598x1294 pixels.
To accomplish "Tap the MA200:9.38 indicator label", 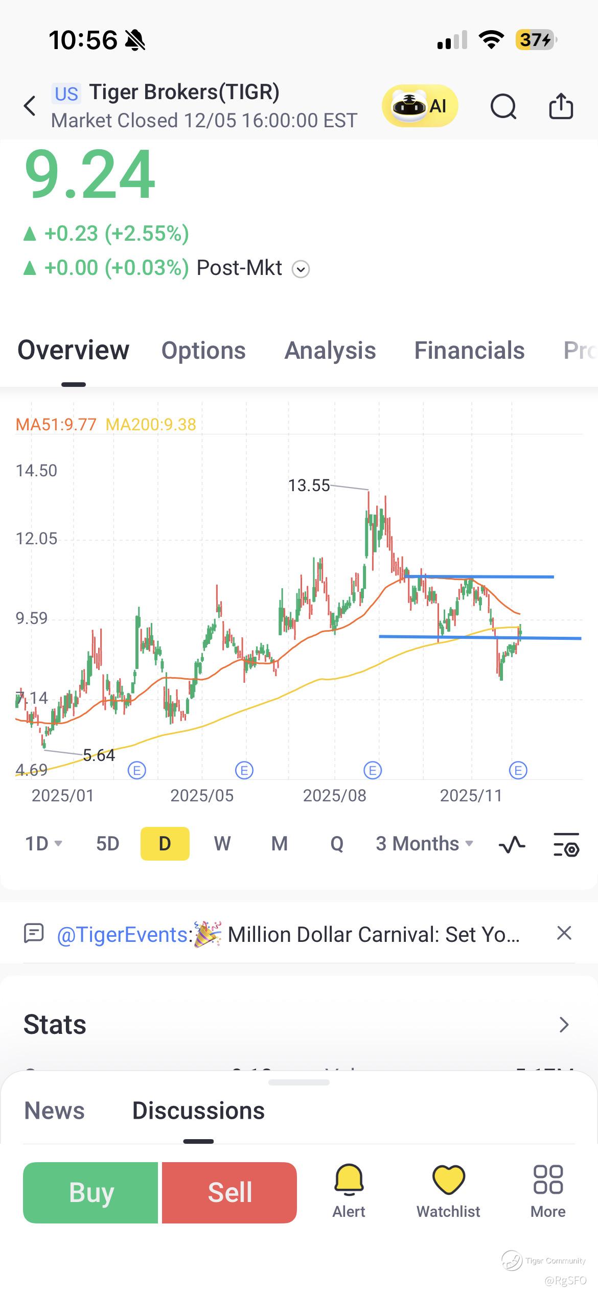I will (x=151, y=424).
